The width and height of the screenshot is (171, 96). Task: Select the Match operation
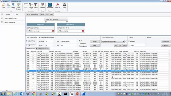36,6
